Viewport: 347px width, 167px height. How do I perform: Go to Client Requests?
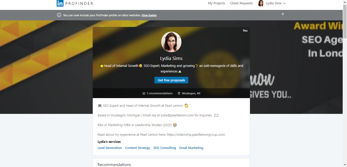click(x=241, y=3)
